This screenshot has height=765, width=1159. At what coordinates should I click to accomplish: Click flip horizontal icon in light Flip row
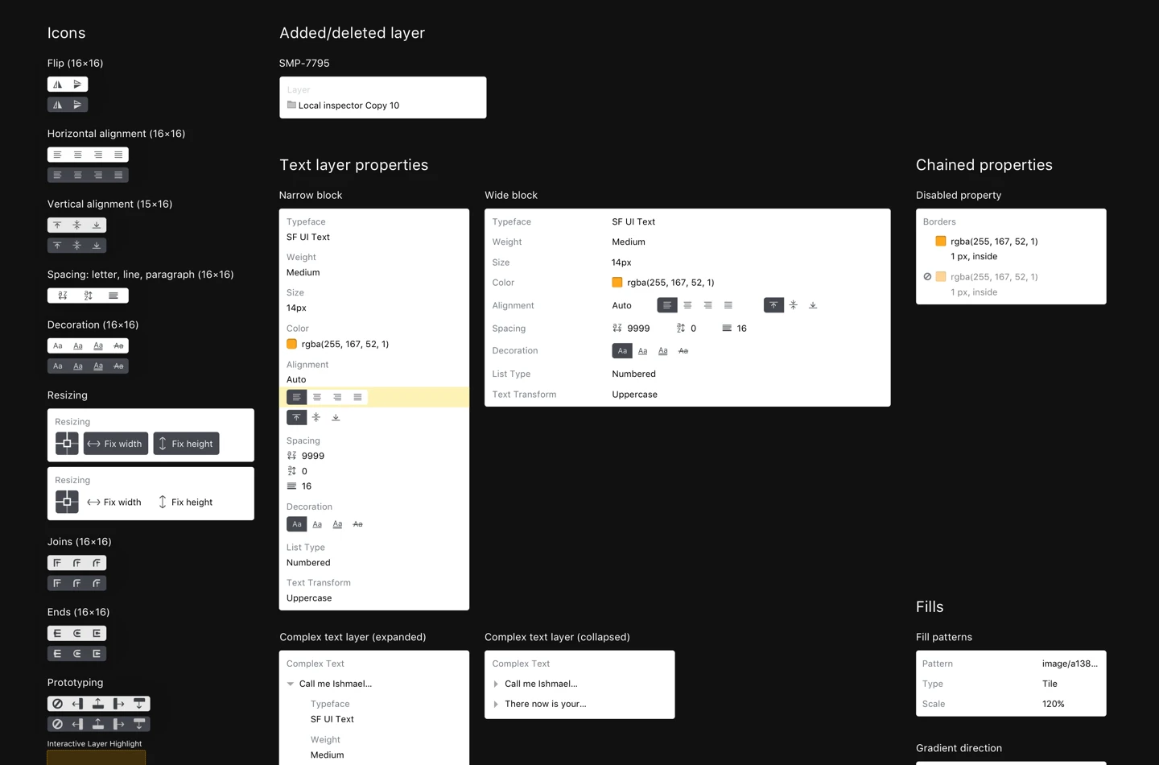pos(57,85)
